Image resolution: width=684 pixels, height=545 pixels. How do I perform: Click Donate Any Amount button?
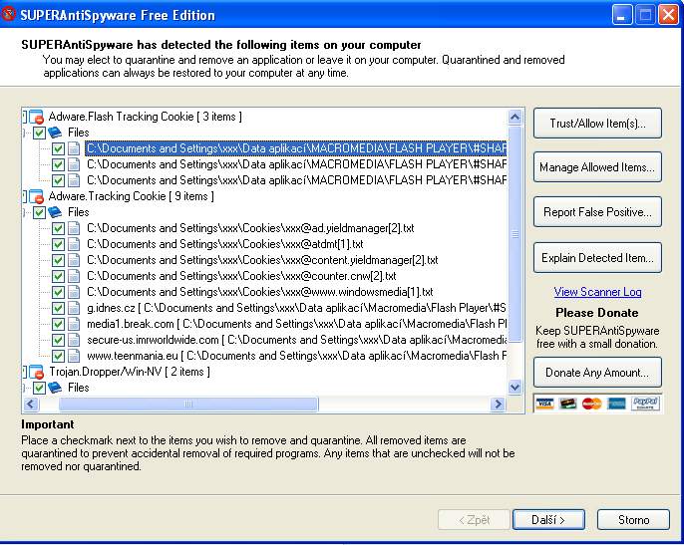[x=597, y=373]
